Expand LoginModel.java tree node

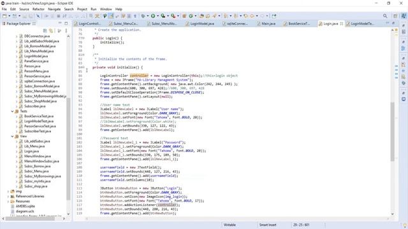pos(17,56)
